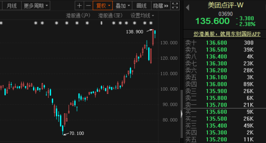
Task: Select 卖八 row at 136.400
Action: pyautogui.click(x=225, y=57)
